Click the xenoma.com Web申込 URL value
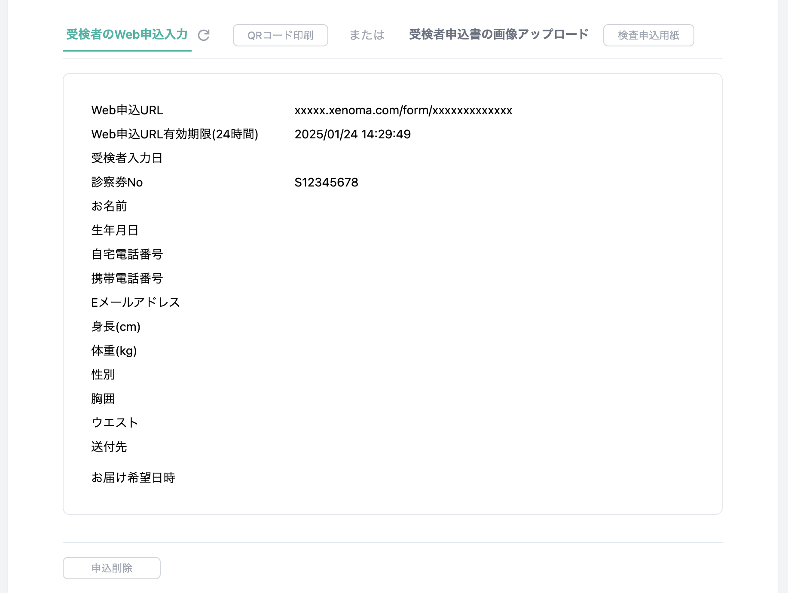 pos(403,110)
